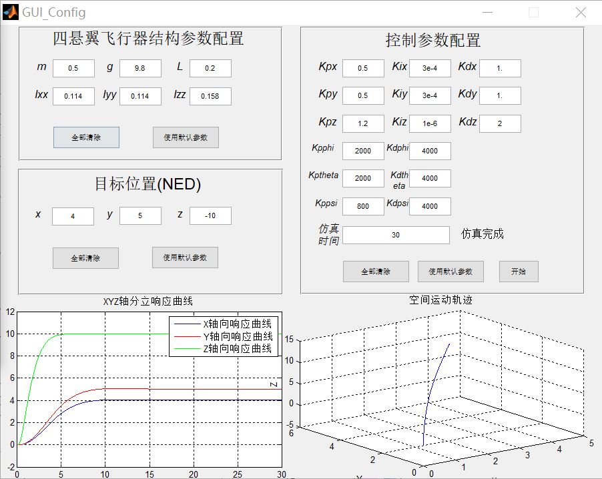602x479 pixels.
Task: Select the gravity g input field
Action: tap(140, 68)
